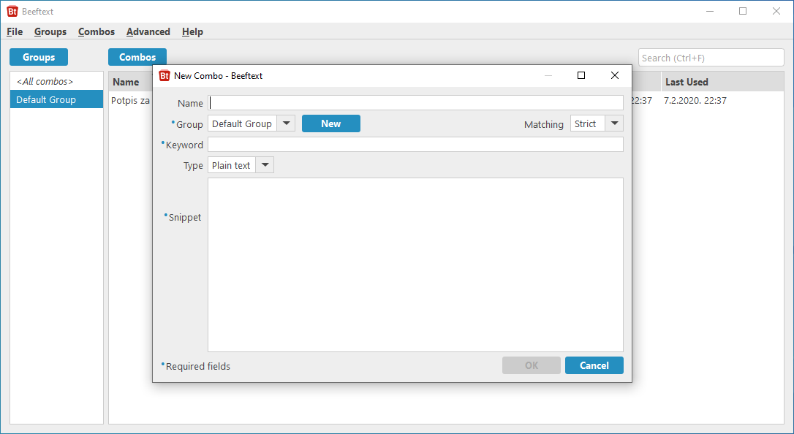Click the Beeftext logo in main title bar
Screen dimensions: 794x434
coord(12,11)
